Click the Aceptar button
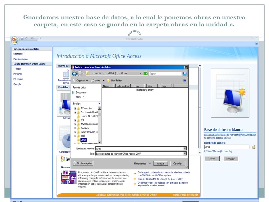 coord(161,164)
